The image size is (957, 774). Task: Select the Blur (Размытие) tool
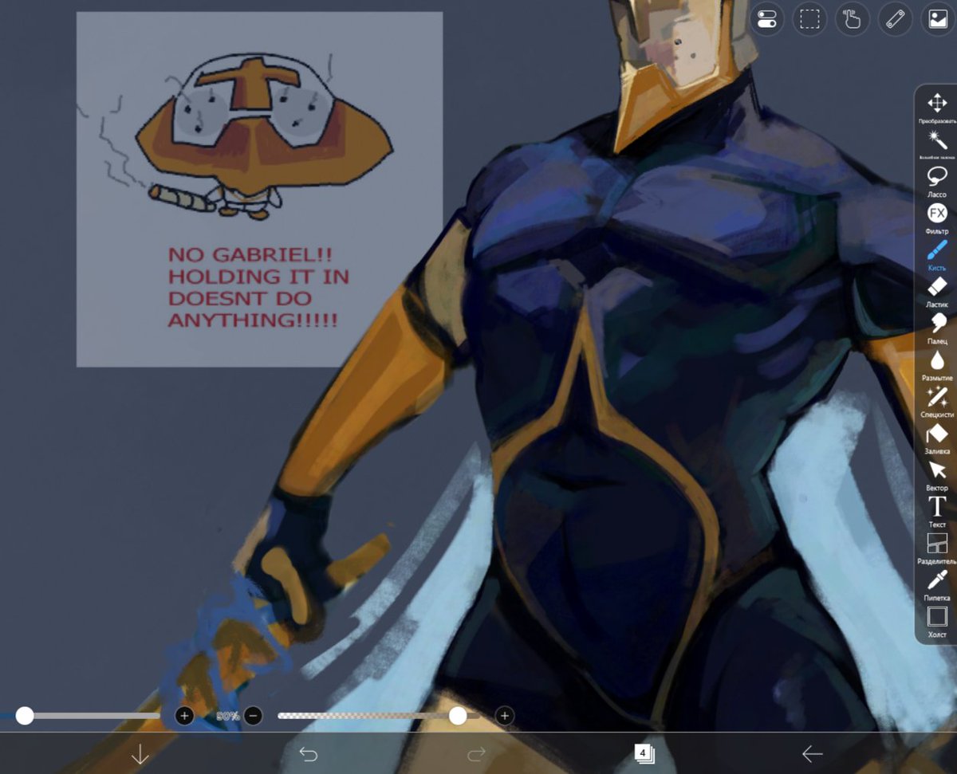click(x=937, y=366)
